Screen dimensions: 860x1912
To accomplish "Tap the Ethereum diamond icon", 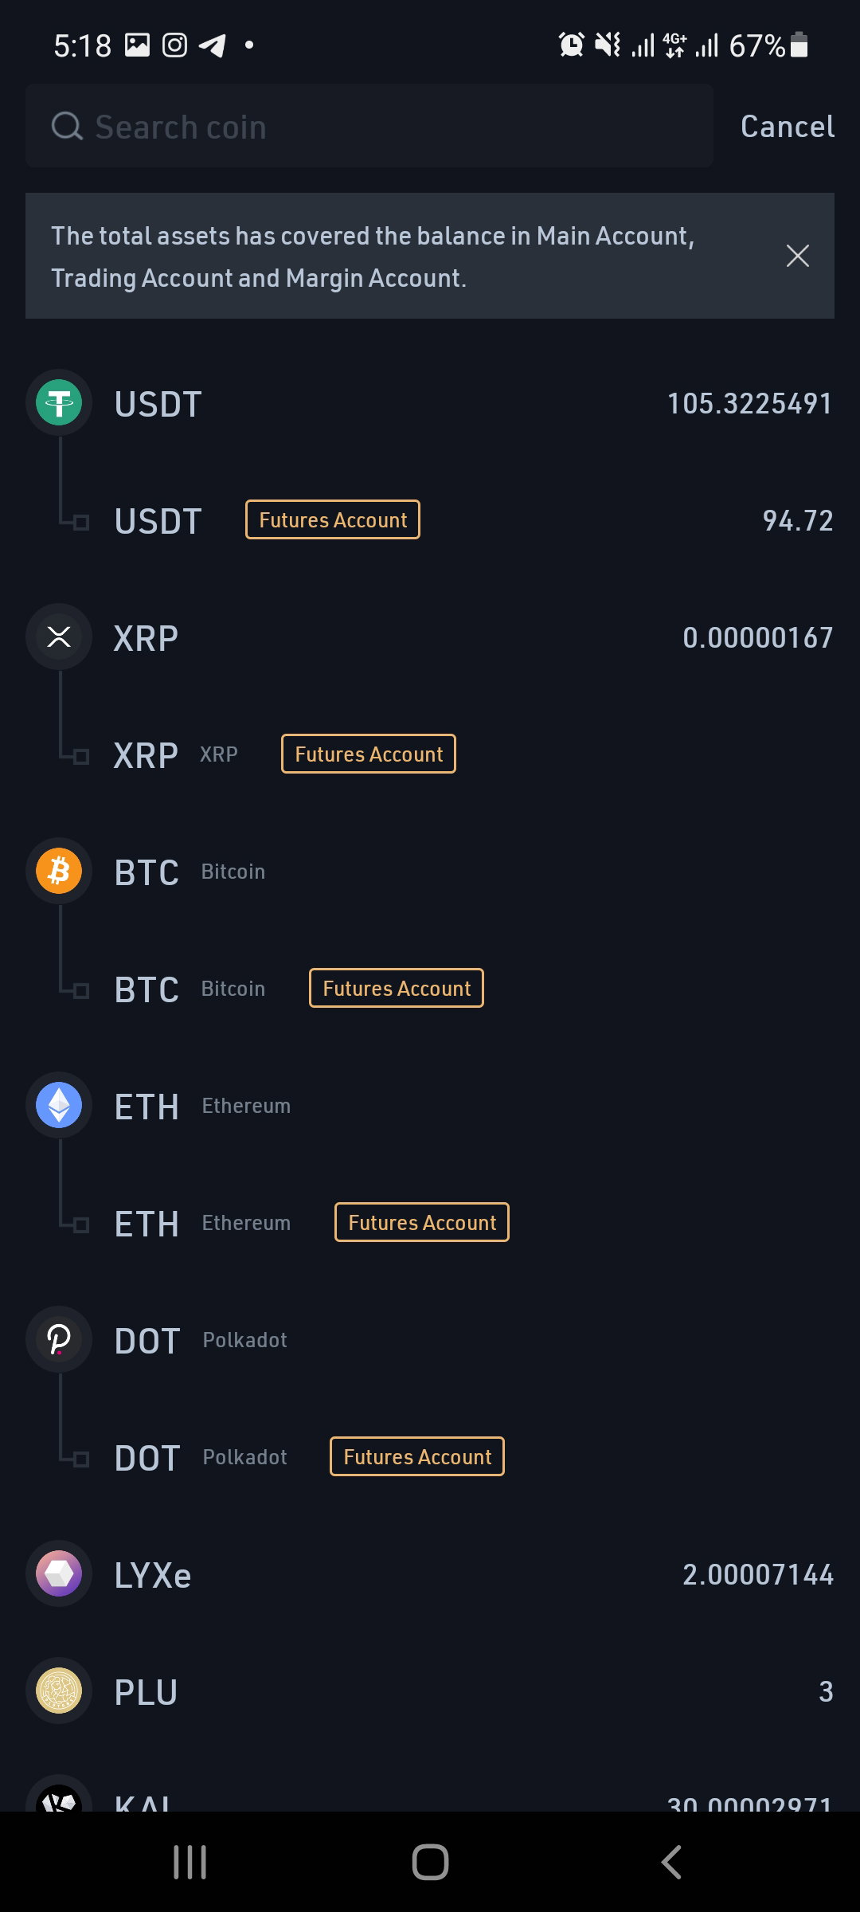I will tap(59, 1105).
